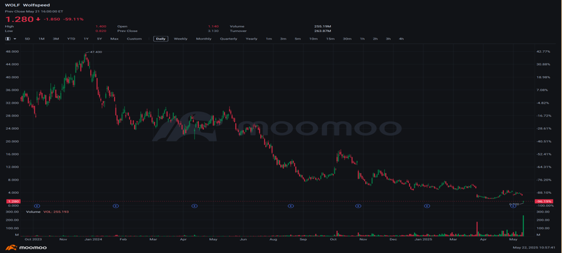Click the Prev Close value 3.130

point(213,31)
